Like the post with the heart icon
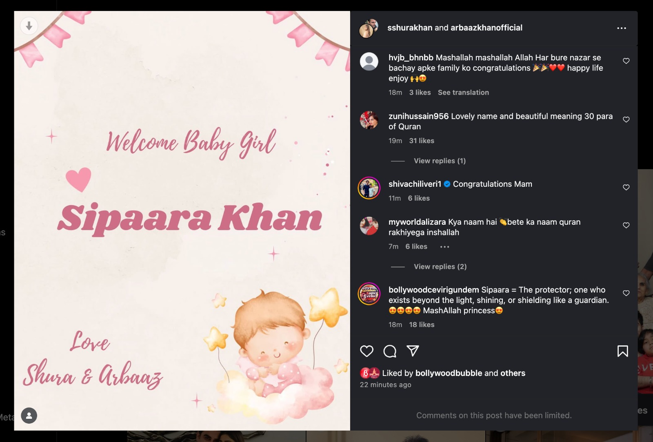The image size is (653, 442). 366,351
